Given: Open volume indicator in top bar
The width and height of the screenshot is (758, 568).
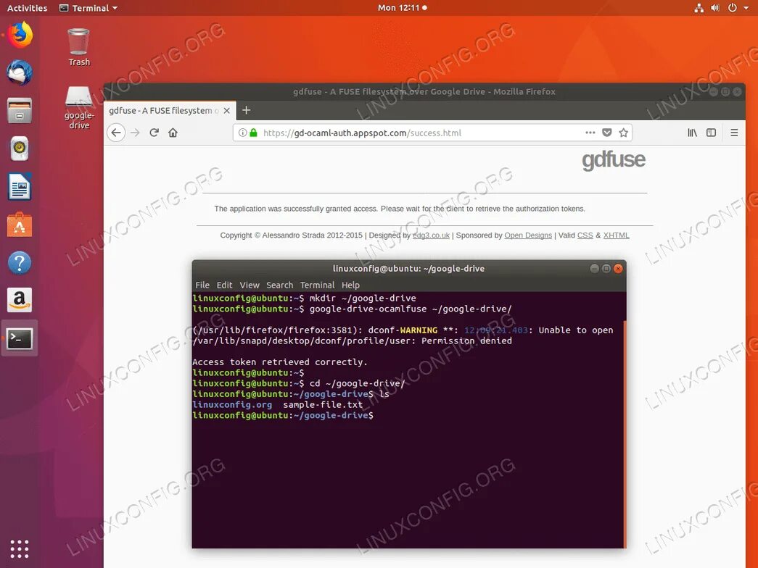Looking at the screenshot, I should tap(715, 8).
